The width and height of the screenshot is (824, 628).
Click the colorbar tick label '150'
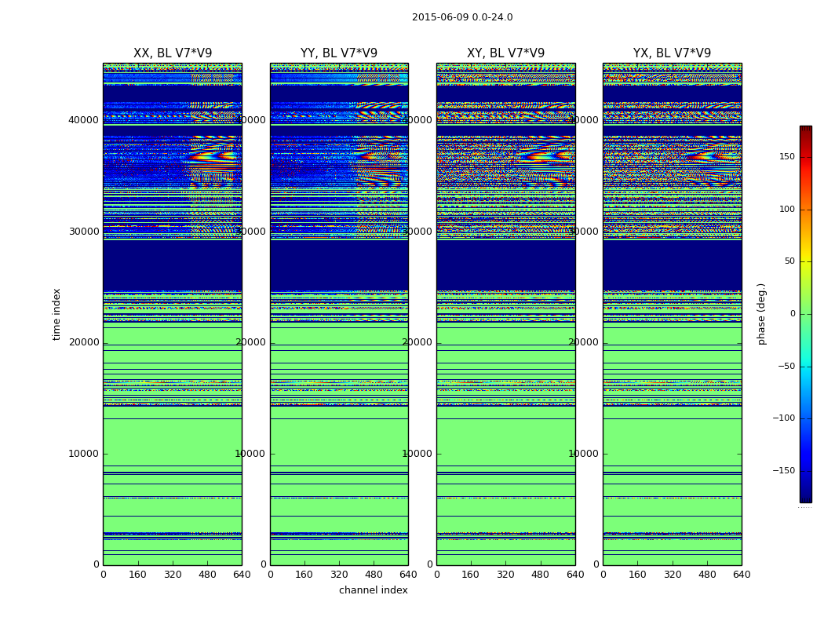point(786,157)
